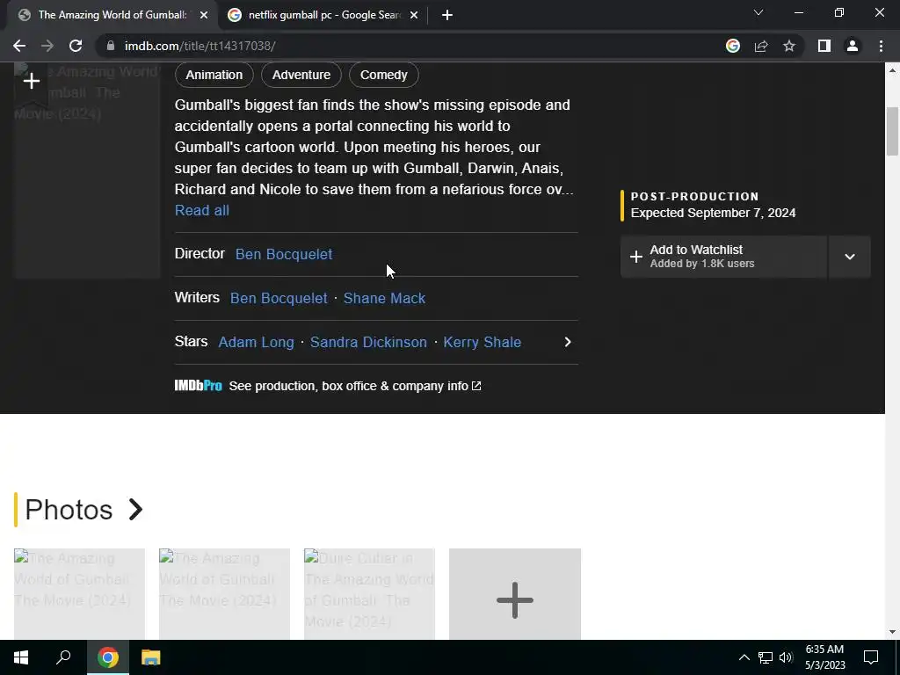900x675 pixels.
Task: Open Kerry Shale's page
Action: [483, 342]
